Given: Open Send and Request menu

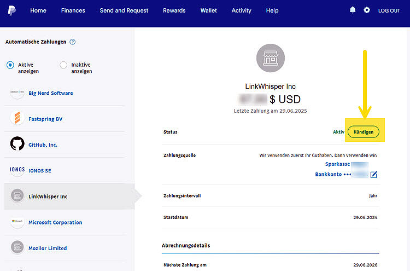Looking at the screenshot, I should pyautogui.click(x=124, y=10).
